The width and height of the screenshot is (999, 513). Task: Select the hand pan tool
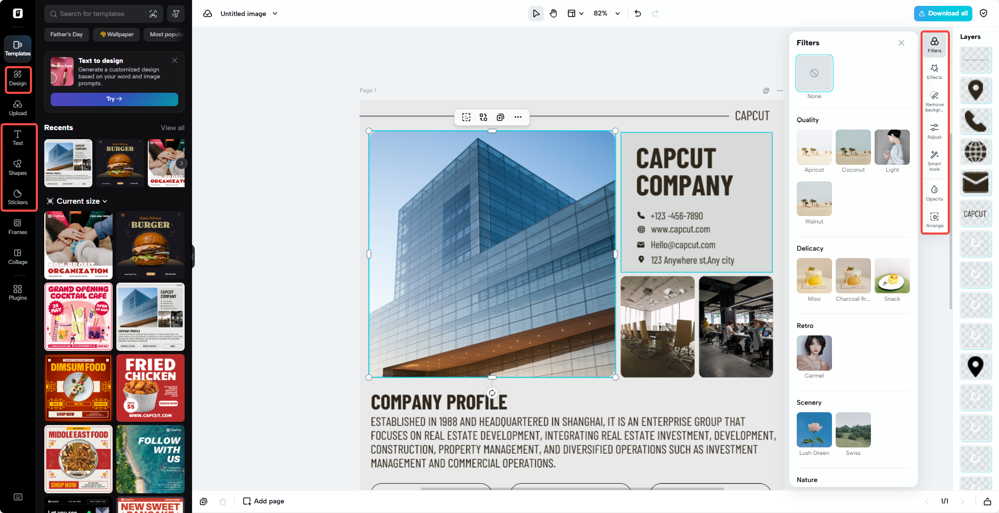click(x=553, y=13)
